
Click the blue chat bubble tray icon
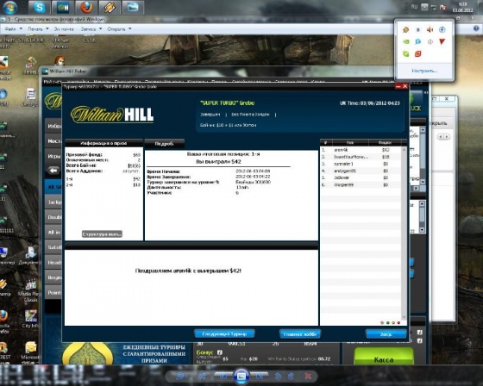pos(418,41)
